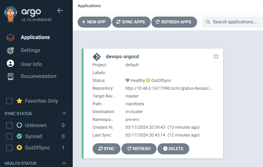Tick the OutOfSync filter checkbox
The width and height of the screenshot is (263, 167).
coord(9,148)
